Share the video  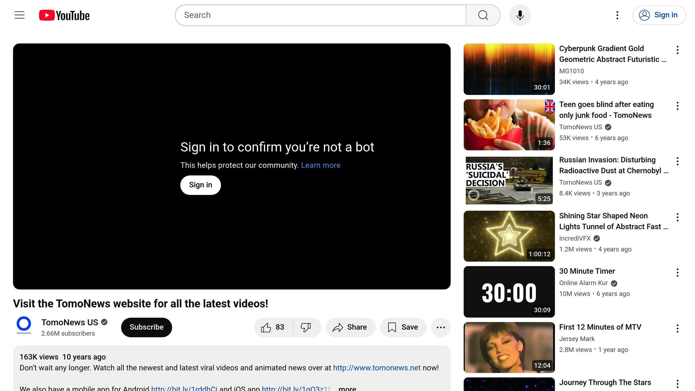pyautogui.click(x=350, y=327)
